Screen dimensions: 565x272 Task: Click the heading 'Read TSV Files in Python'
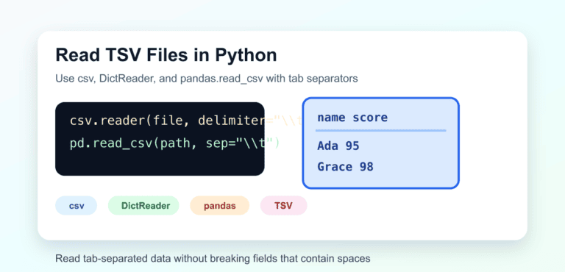166,55
